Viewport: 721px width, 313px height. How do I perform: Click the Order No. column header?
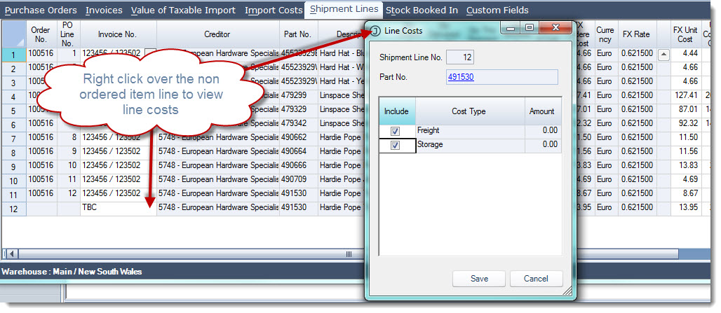point(41,34)
